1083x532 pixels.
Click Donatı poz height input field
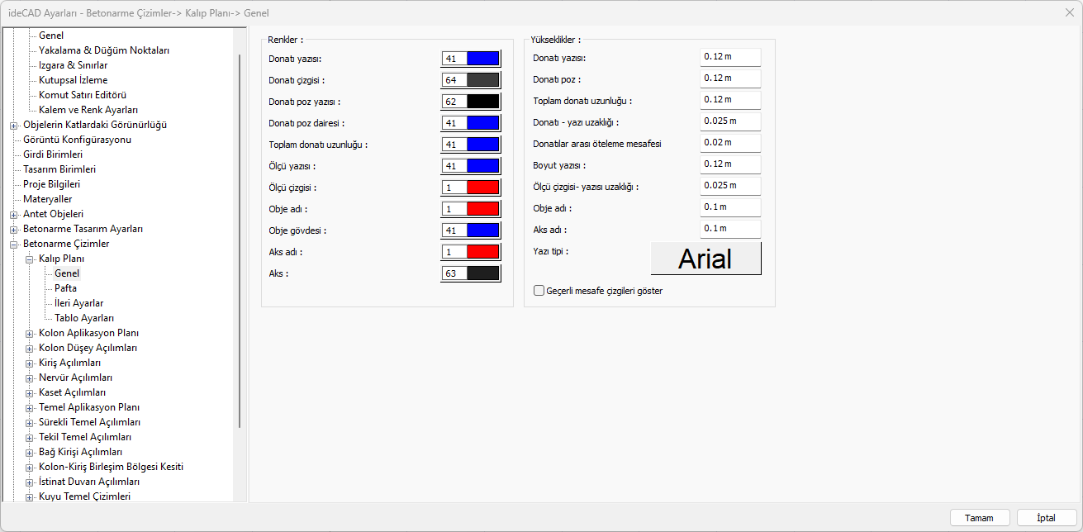pos(730,78)
